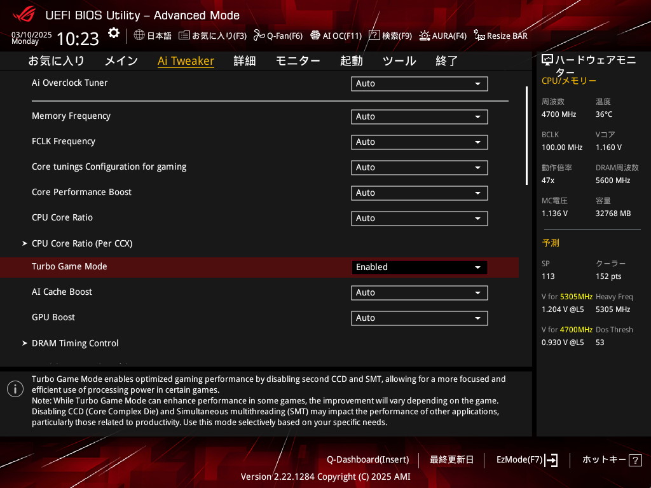
Task: Click the 10:23 clock display
Action: (78, 39)
